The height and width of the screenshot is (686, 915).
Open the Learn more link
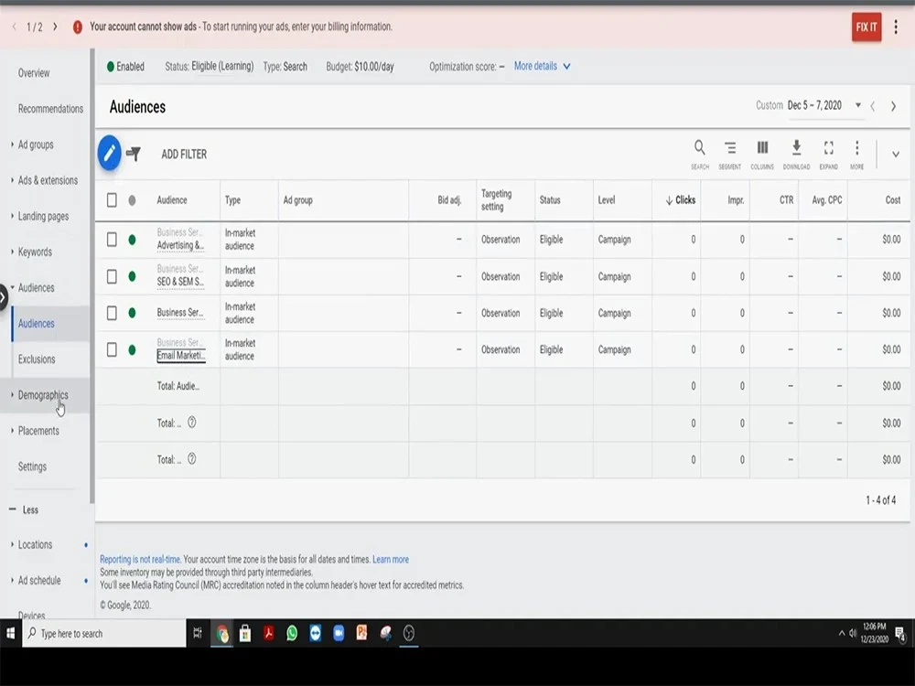click(391, 560)
